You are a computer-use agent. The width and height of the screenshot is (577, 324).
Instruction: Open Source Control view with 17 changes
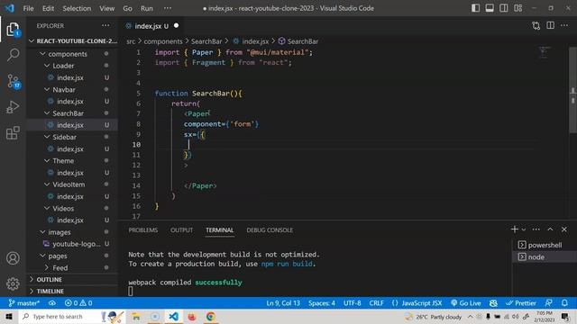click(x=14, y=81)
